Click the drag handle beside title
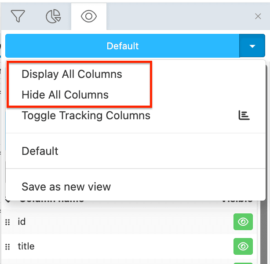The height and width of the screenshot is (264, 270). 7,246
